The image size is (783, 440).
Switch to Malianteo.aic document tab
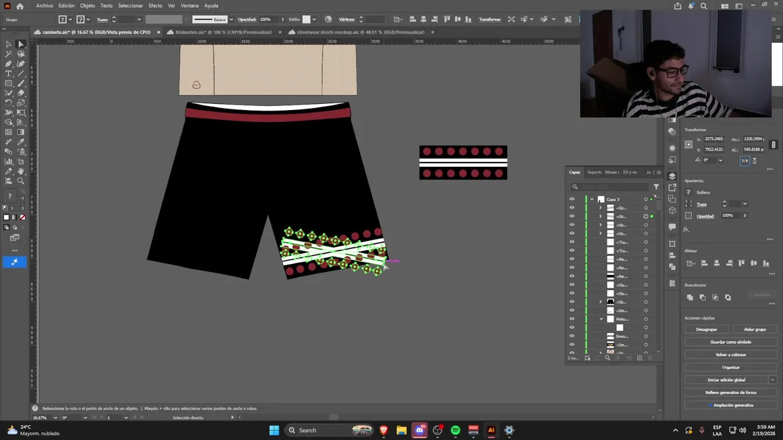point(223,32)
